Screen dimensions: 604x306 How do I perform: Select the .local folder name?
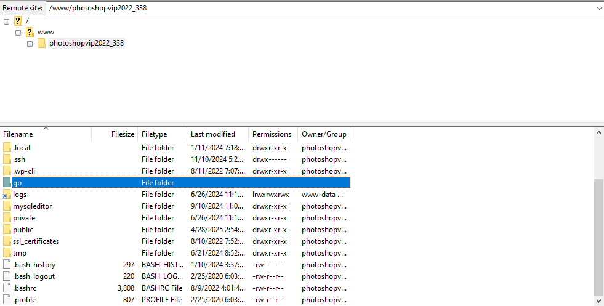[22, 148]
